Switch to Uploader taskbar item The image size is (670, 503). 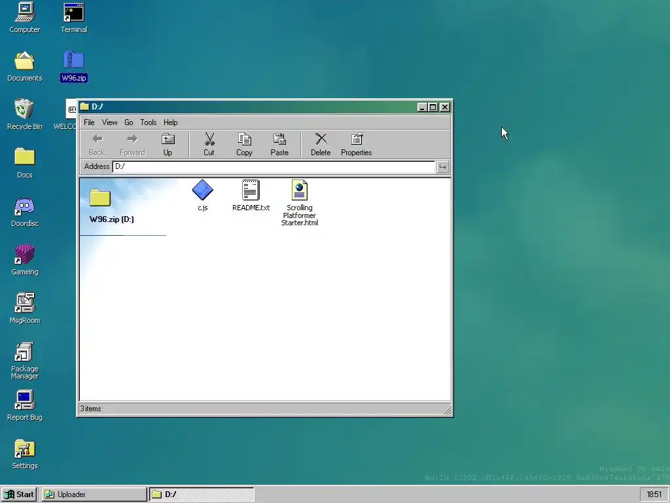pyautogui.click(x=94, y=494)
